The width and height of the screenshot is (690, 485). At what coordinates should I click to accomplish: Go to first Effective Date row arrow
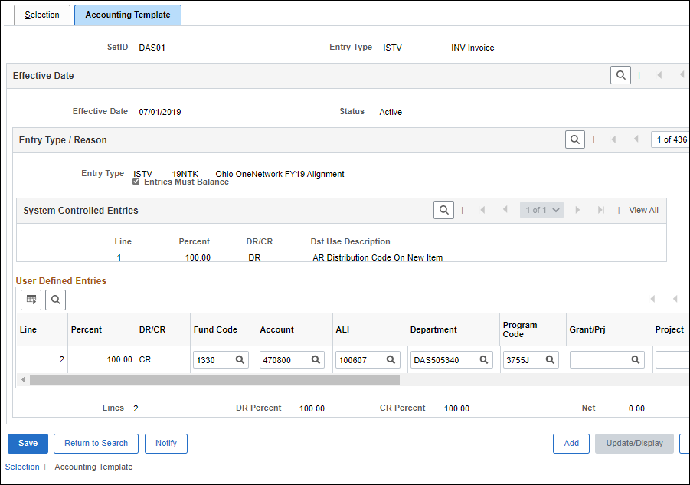coord(659,75)
